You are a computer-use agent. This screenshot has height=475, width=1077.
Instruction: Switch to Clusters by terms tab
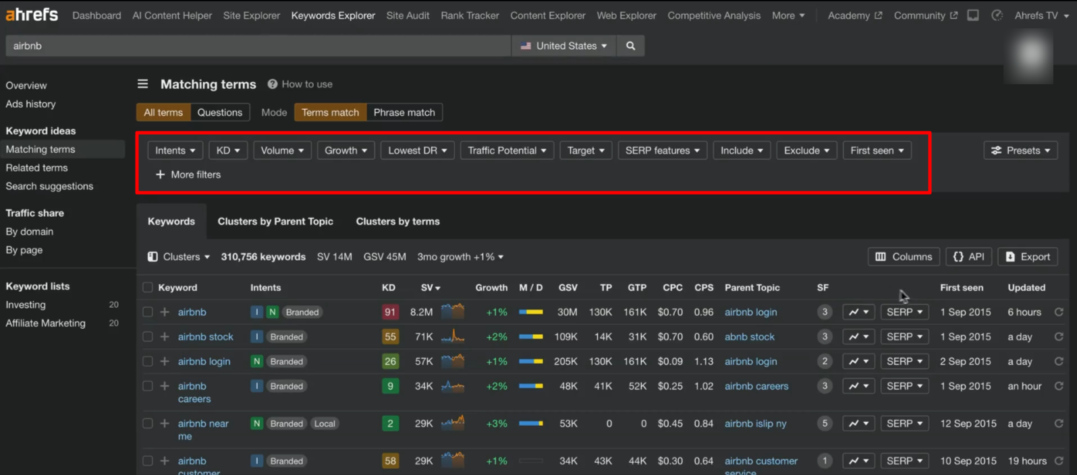pos(398,221)
